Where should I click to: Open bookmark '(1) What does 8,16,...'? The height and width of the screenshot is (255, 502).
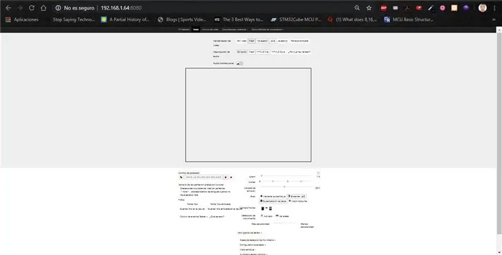coord(353,19)
